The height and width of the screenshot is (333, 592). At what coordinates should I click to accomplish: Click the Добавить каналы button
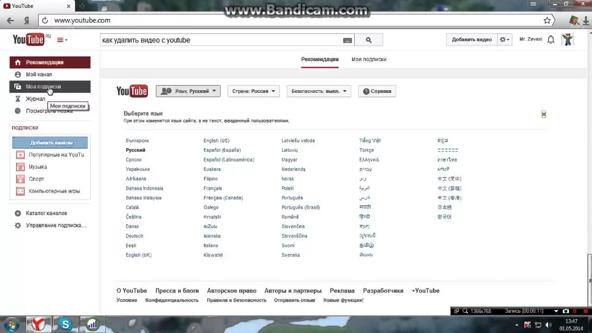click(x=50, y=142)
